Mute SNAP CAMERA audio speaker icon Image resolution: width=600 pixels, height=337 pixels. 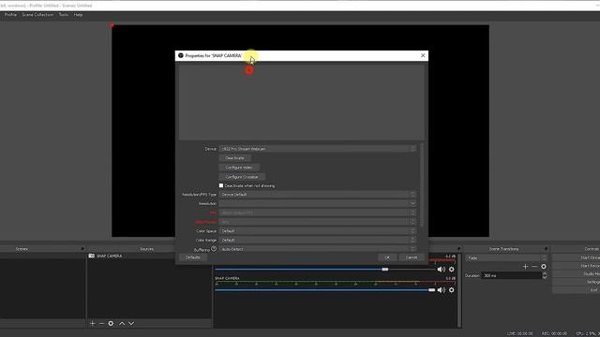pos(442,290)
